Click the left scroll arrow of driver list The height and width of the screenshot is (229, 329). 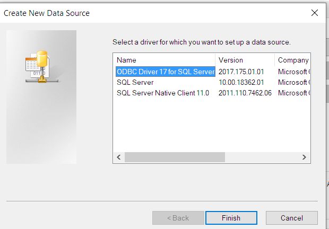(119, 157)
